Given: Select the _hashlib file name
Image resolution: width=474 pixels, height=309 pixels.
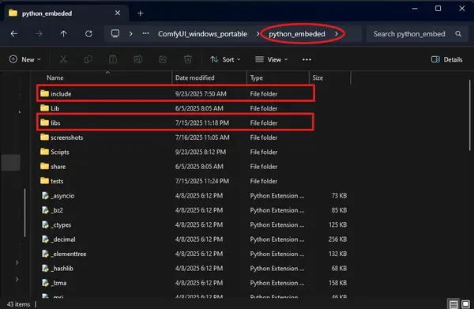Looking at the screenshot, I should click(x=62, y=268).
